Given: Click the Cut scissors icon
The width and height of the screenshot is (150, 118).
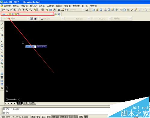Looking at the screenshot, I should click(x=121, y=10).
